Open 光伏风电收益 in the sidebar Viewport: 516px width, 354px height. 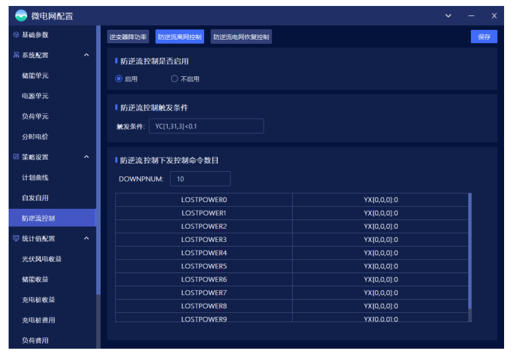42,259
